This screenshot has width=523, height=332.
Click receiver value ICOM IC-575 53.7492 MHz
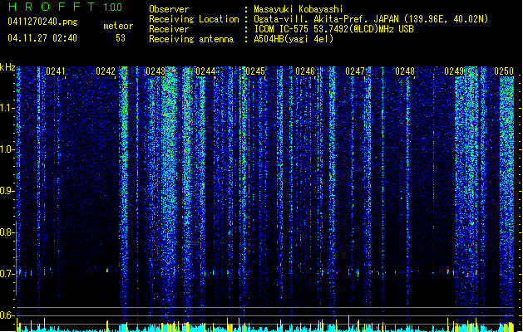pyautogui.click(x=334, y=29)
